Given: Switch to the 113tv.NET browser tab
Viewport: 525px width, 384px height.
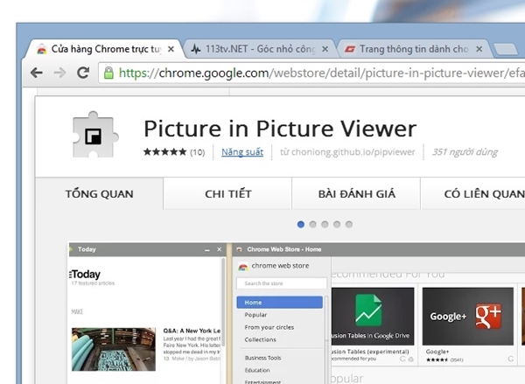Looking at the screenshot, I should pos(260,49).
